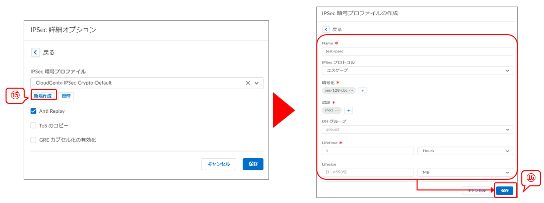This screenshot has height=203, width=544.
Task: Add encryption algorithm with plus icon beside aes-128-cbc
Action: pyautogui.click(x=363, y=91)
